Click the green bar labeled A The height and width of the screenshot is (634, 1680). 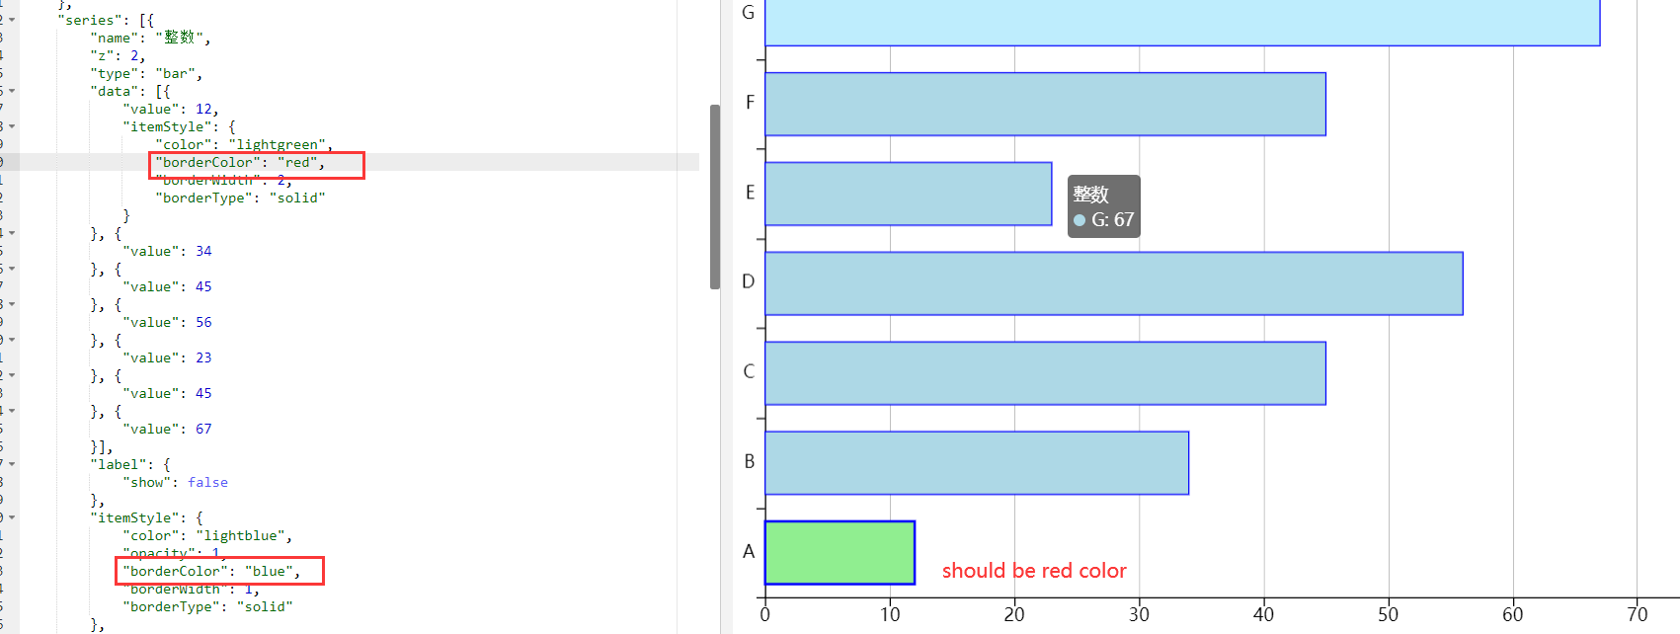tap(839, 553)
